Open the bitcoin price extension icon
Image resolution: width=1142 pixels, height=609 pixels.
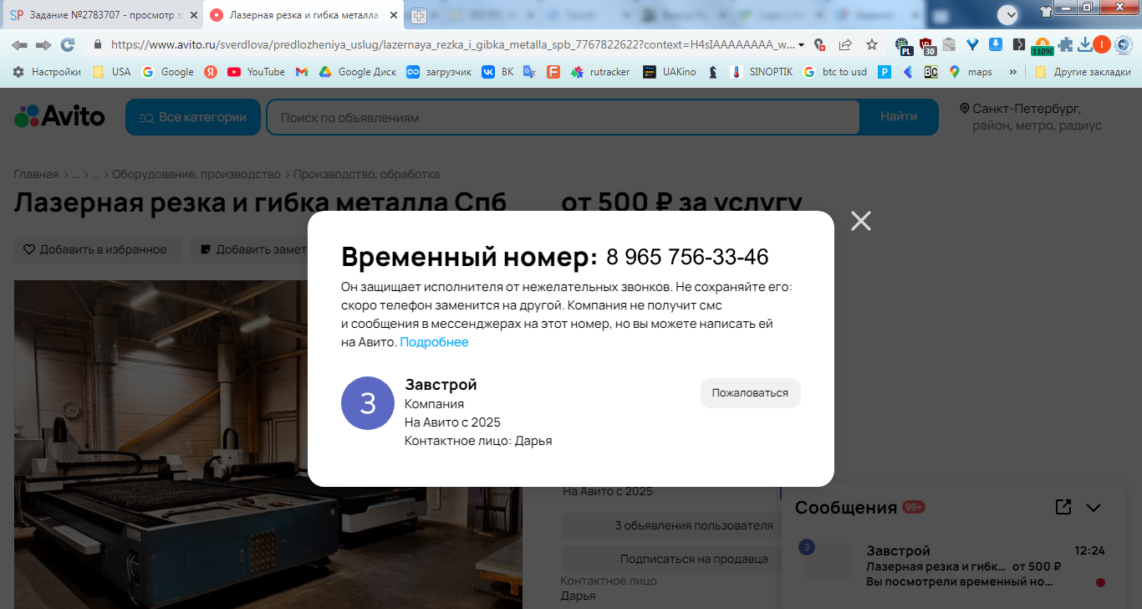1042,46
